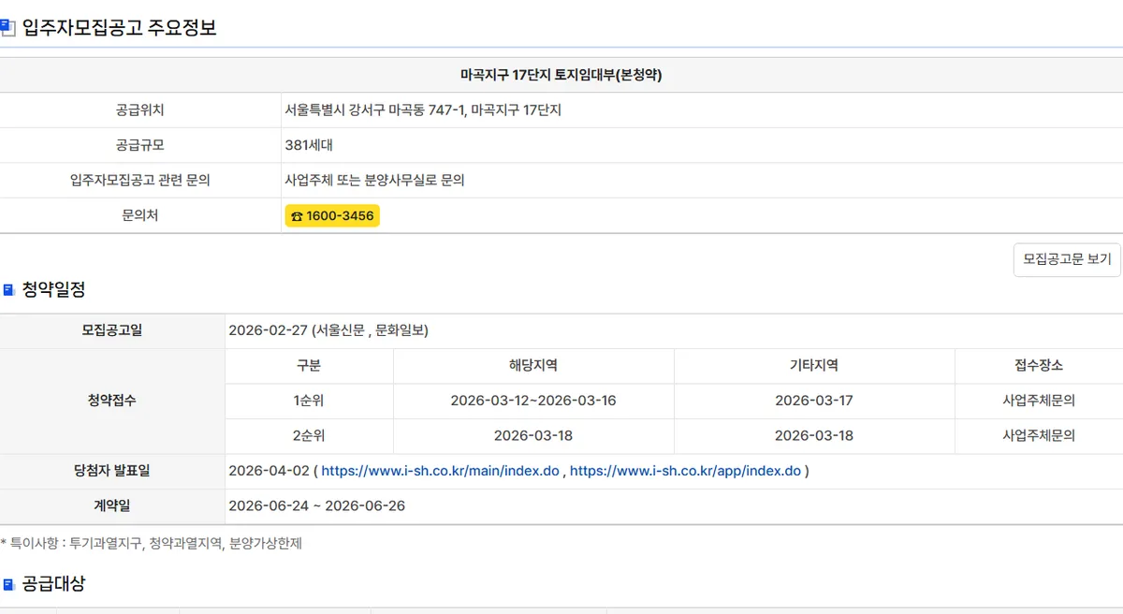
Task: Select the title 마곡지구 17단지 토지임대부(본청약)
Action: [x=561, y=75]
